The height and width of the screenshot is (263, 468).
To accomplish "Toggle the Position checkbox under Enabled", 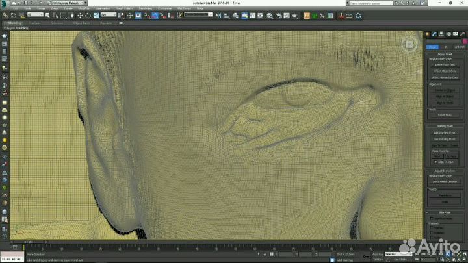I will (x=432, y=227).
